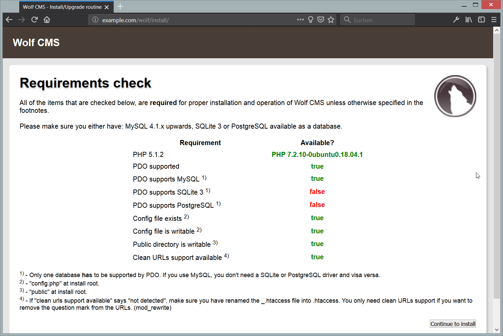Click footnote 3 about public directory
Image resolution: width=503 pixels, height=336 pixels.
point(53,292)
